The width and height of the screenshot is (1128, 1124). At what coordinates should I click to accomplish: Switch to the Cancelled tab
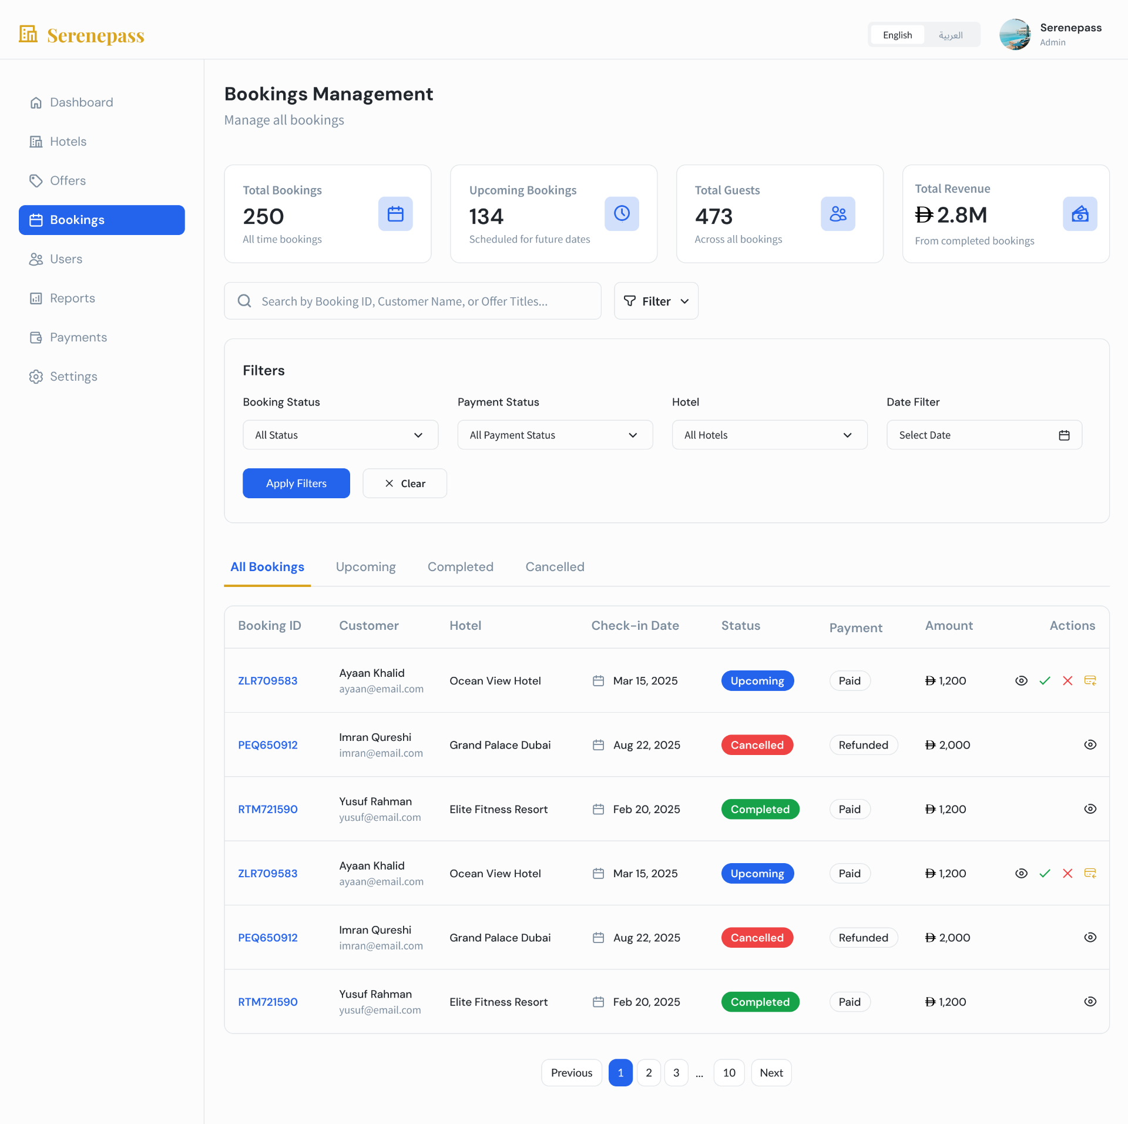[555, 567]
